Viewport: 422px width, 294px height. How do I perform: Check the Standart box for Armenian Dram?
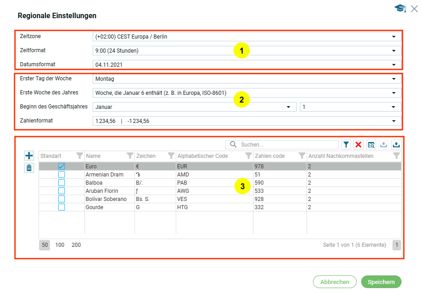point(61,175)
